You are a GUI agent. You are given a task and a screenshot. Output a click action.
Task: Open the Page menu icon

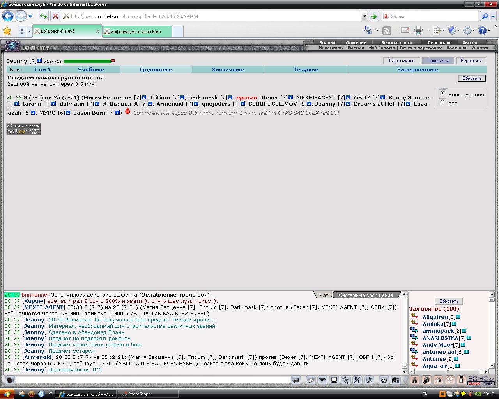(x=437, y=30)
